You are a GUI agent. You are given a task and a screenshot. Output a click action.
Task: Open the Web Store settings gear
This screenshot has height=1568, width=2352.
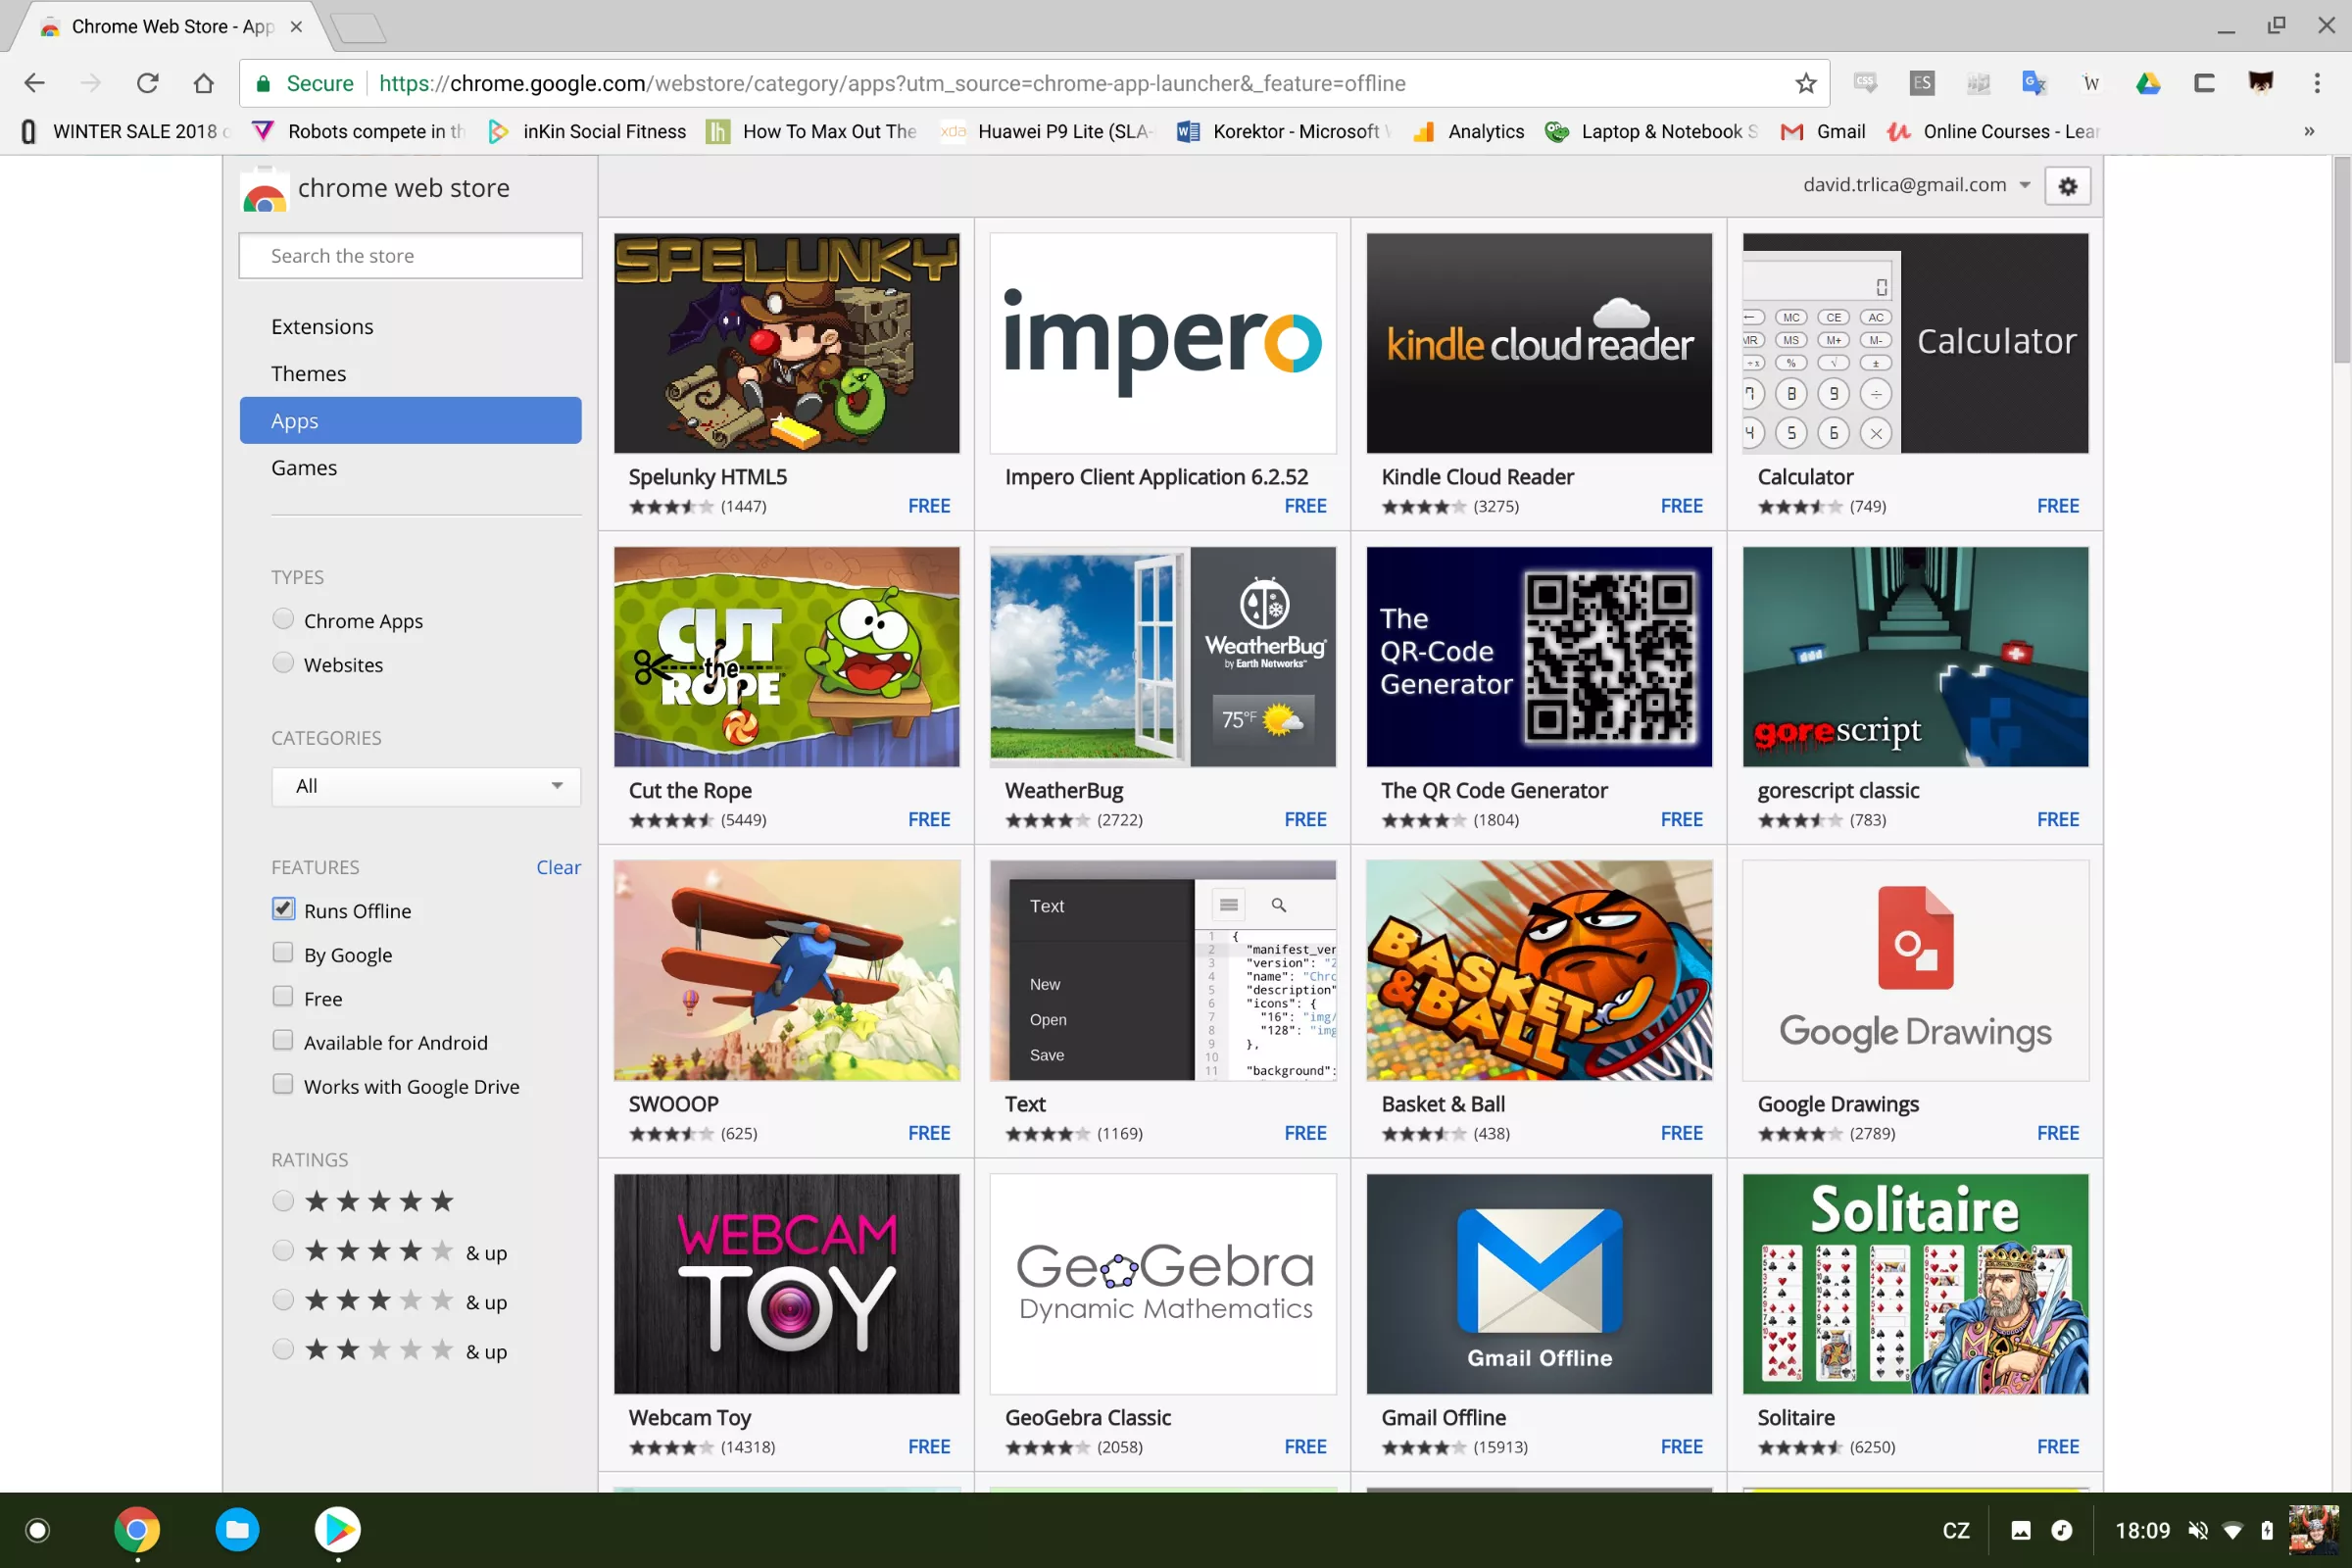coord(2068,186)
